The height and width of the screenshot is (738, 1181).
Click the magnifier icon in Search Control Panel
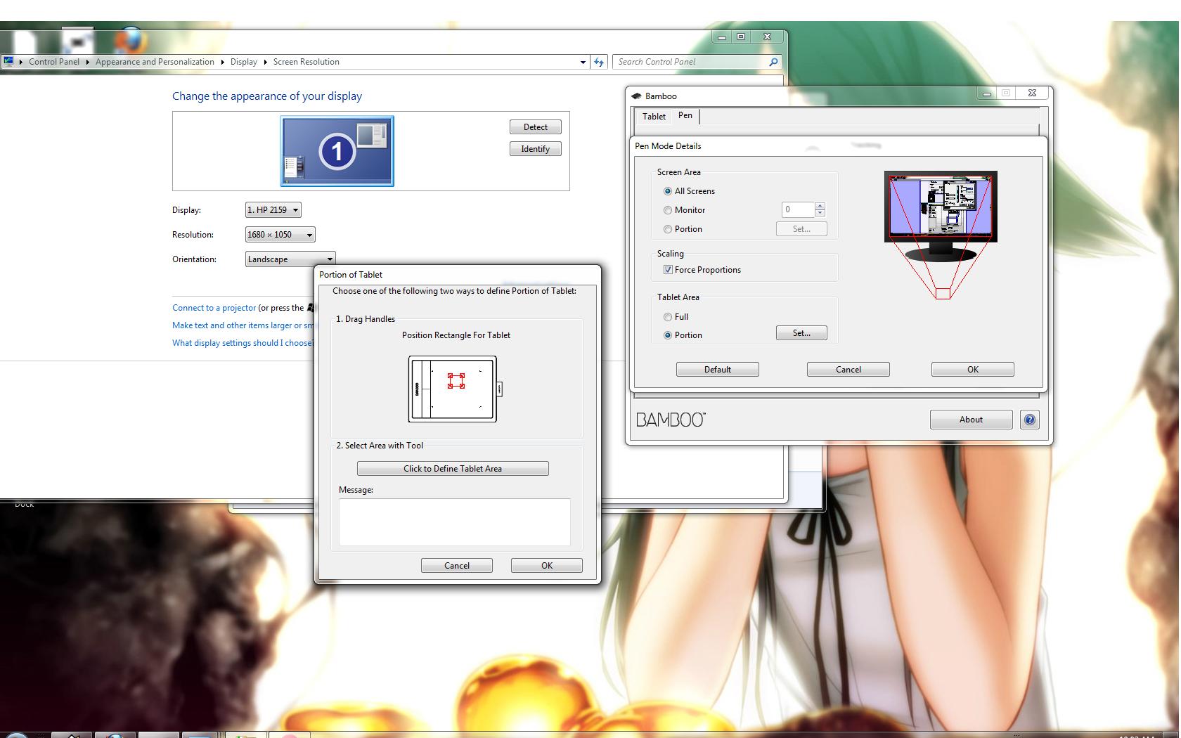773,62
